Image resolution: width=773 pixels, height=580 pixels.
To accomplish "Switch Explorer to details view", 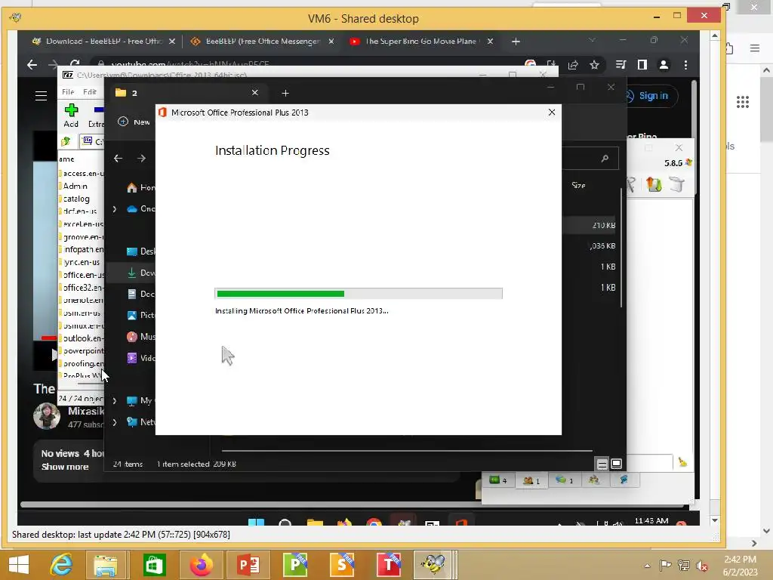I will (602, 464).
